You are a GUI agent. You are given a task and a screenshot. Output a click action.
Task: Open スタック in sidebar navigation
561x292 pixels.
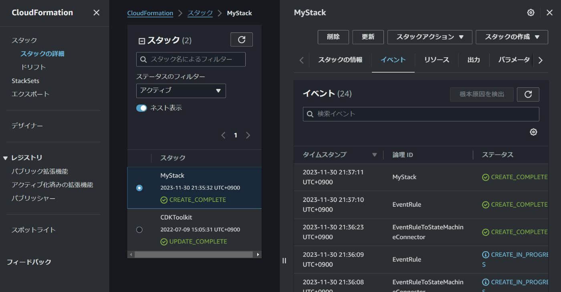(x=24, y=40)
